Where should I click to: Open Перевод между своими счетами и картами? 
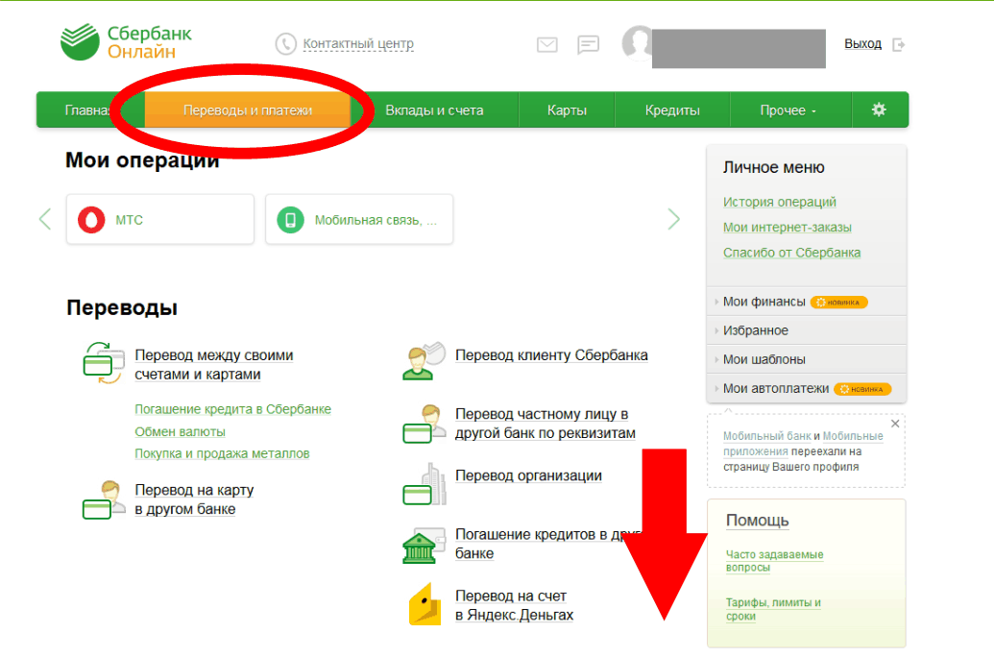tap(213, 365)
